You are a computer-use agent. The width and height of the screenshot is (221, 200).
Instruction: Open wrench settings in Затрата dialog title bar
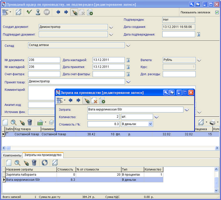tap(166, 93)
